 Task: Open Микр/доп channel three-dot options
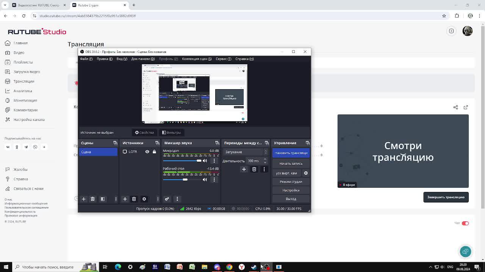point(214,161)
